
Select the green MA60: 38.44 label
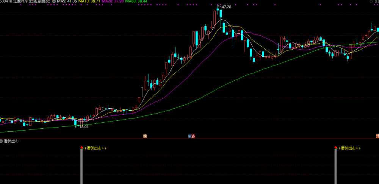[x=136, y=1]
